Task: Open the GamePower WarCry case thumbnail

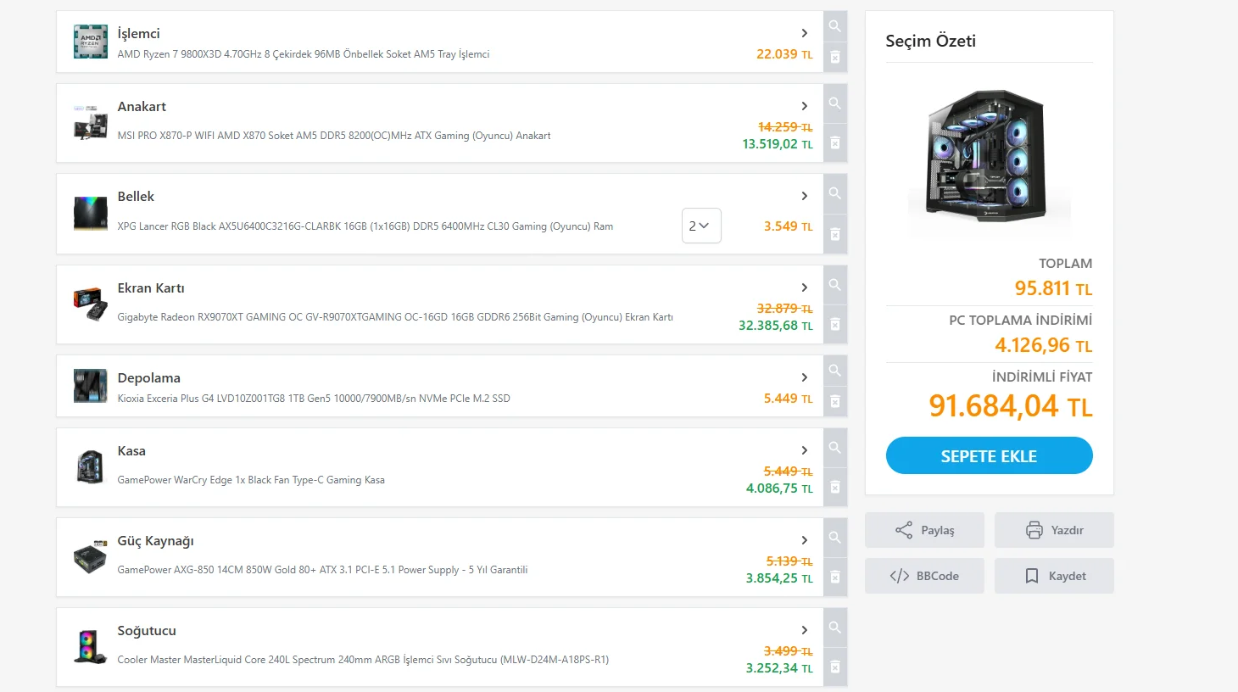Action: [91, 467]
